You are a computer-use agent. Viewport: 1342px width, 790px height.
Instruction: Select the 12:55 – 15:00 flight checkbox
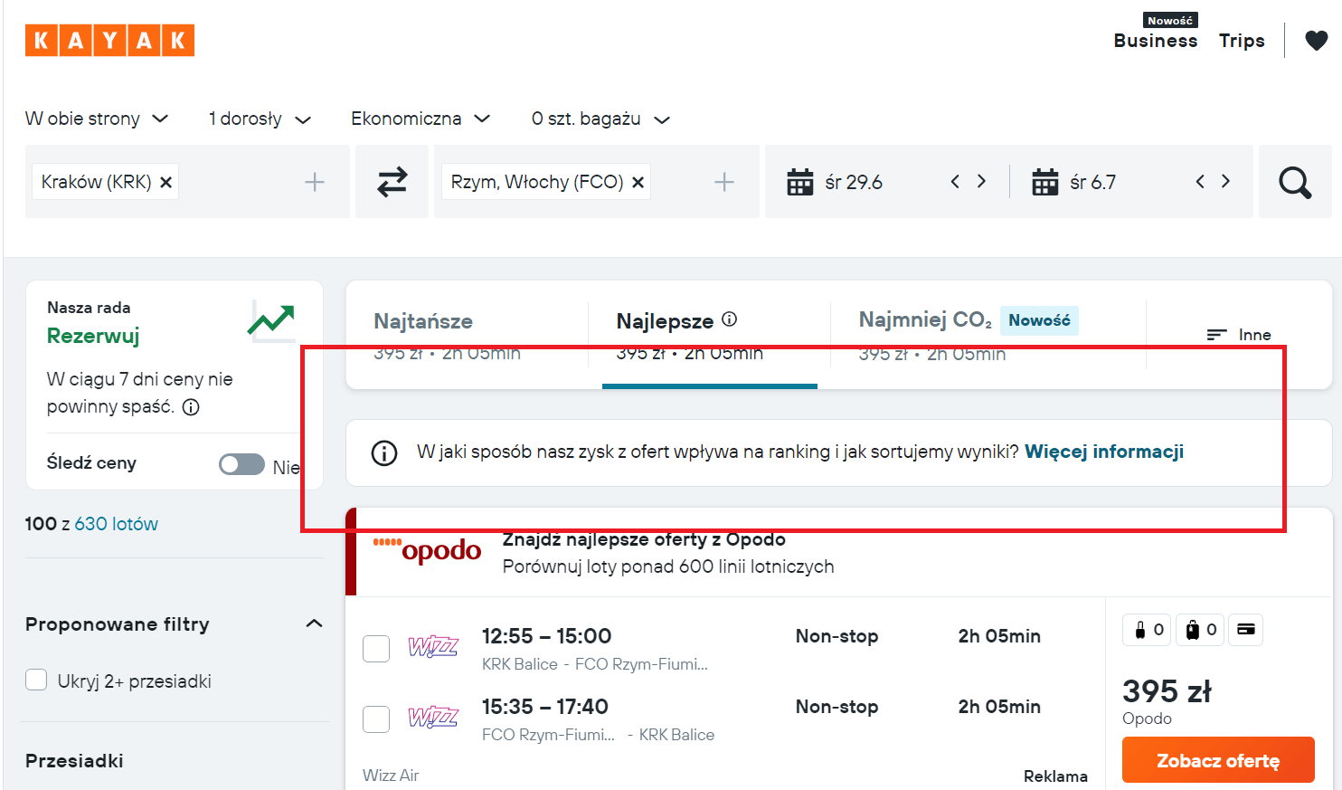(x=376, y=648)
